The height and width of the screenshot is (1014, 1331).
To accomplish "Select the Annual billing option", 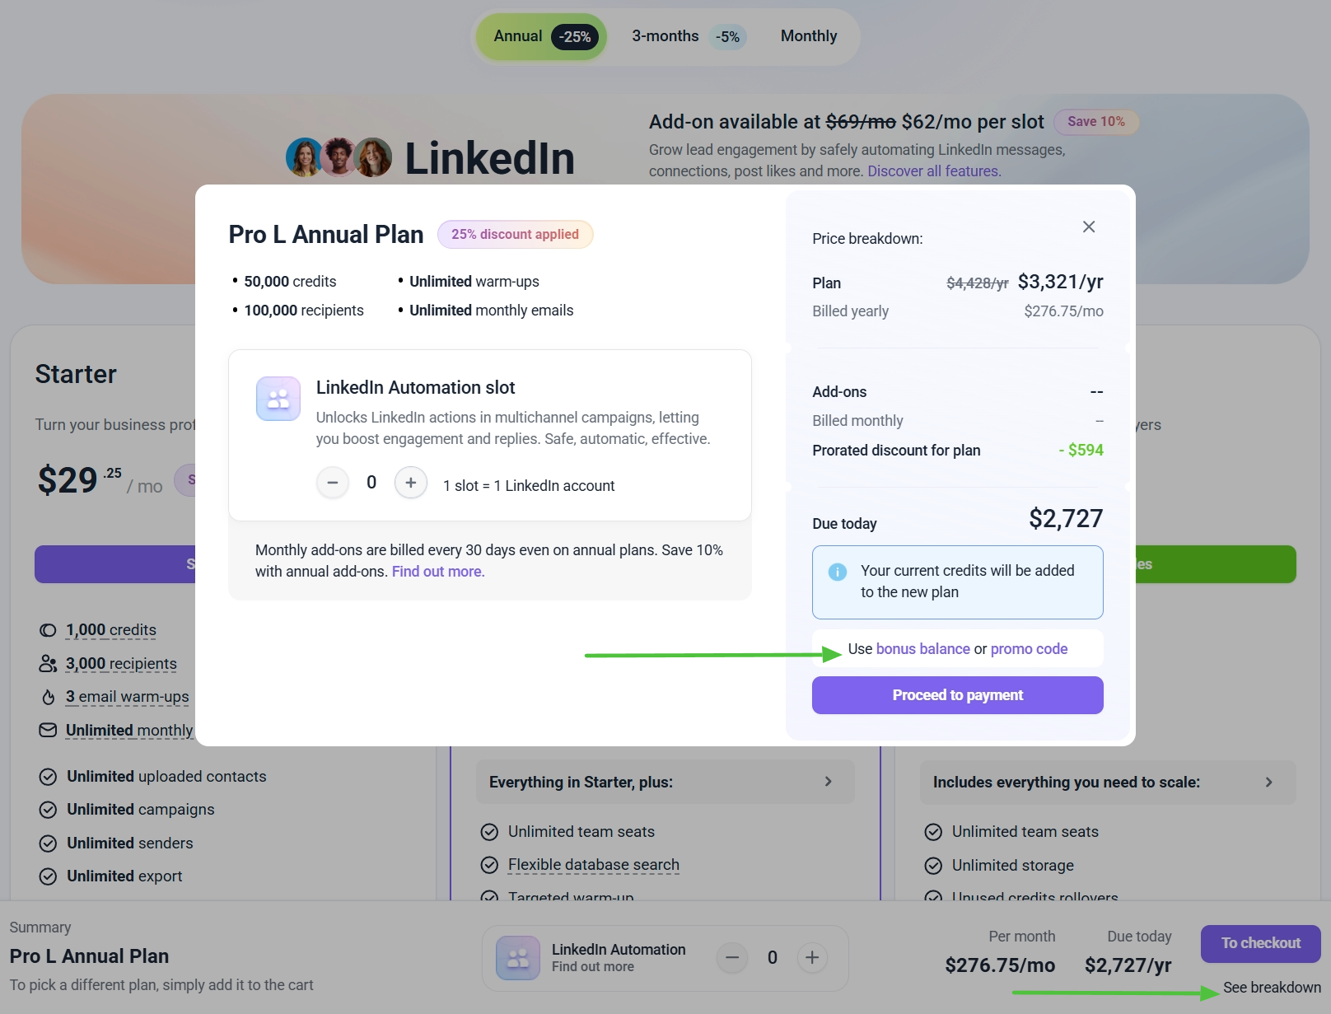I will click(x=542, y=36).
